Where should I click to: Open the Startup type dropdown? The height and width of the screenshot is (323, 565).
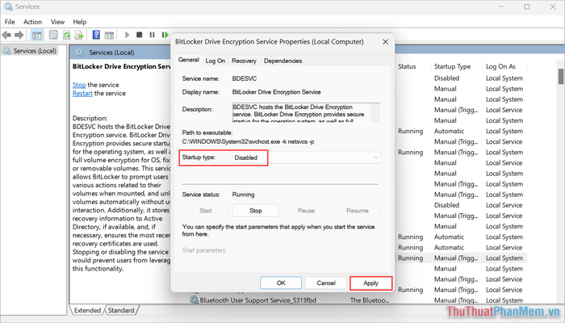(306, 157)
